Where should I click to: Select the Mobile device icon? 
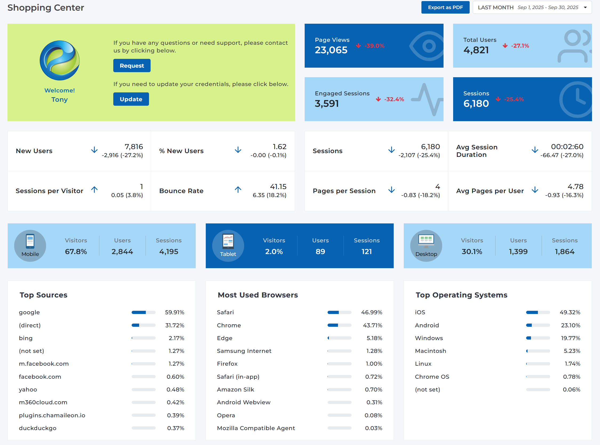coord(30,245)
